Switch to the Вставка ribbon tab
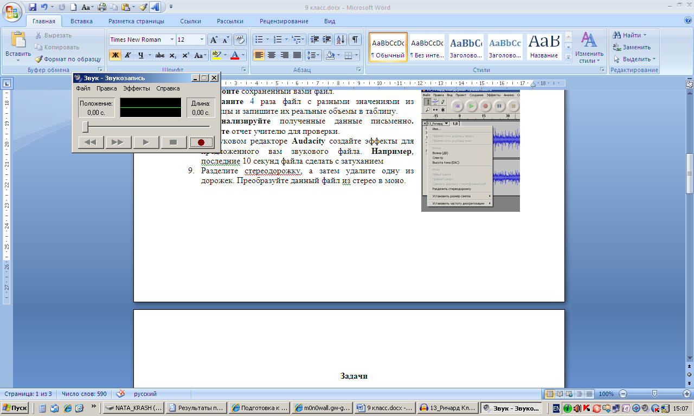The image size is (694, 416). 81,22
